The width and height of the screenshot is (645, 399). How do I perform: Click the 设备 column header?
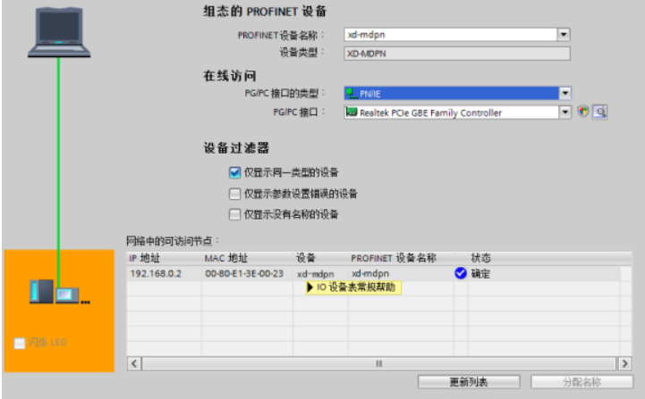(320, 258)
